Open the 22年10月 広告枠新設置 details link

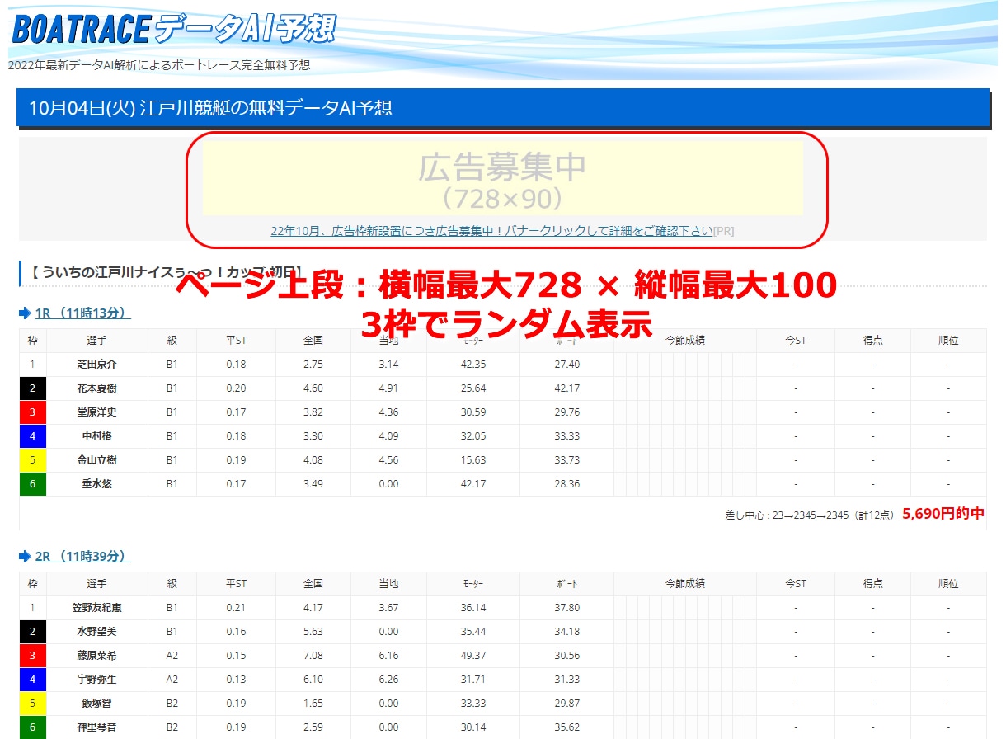491,231
